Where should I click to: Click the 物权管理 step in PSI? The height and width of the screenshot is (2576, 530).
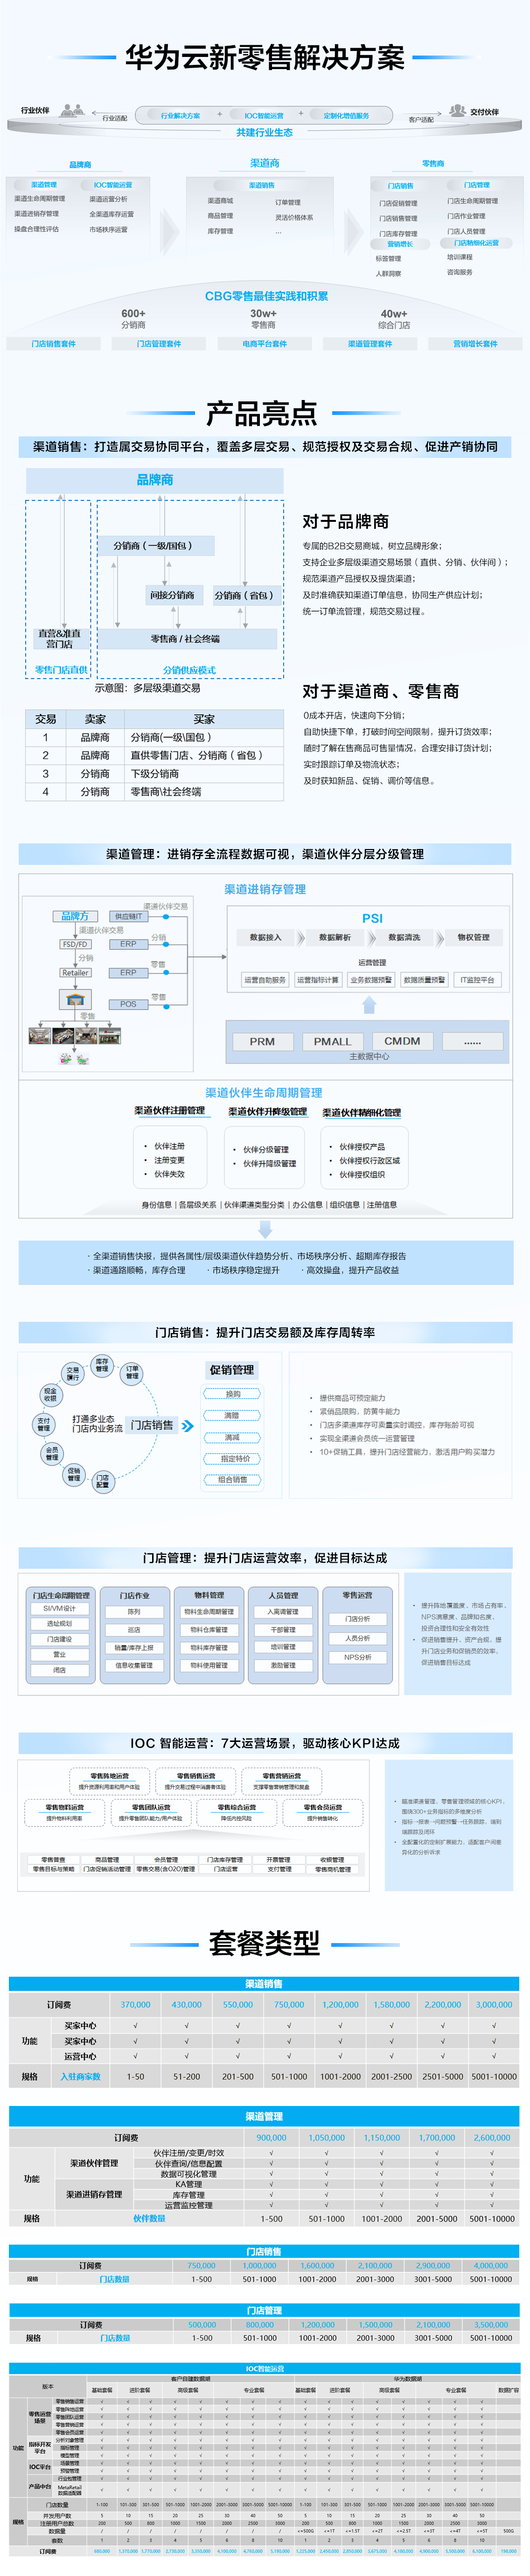[x=473, y=938]
